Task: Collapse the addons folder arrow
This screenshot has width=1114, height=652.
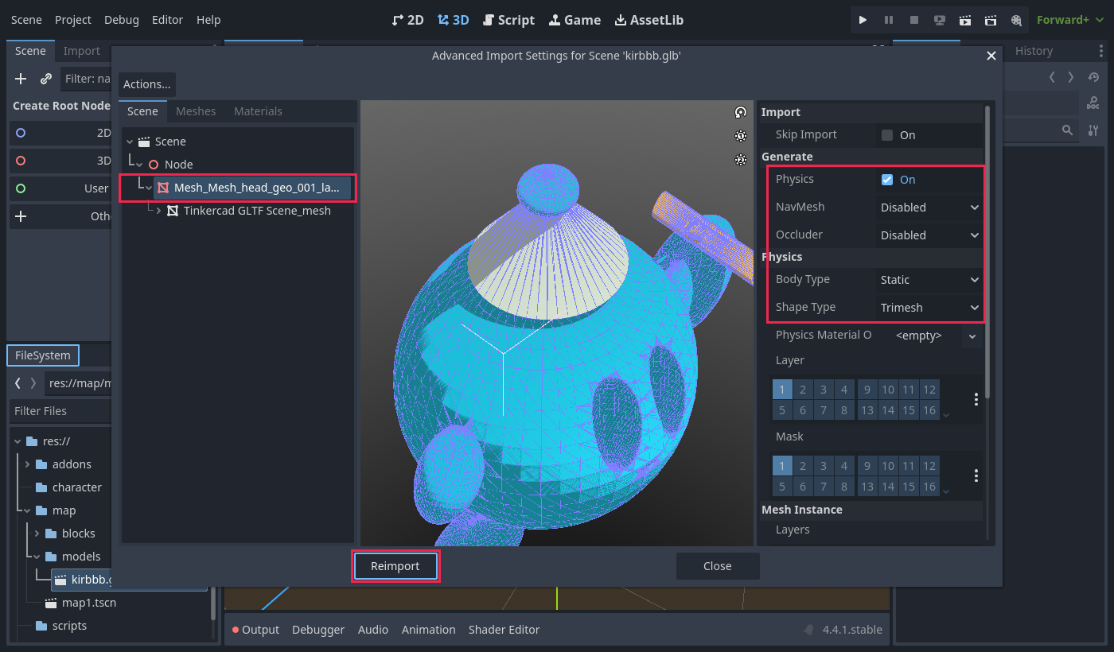Action: click(x=28, y=464)
